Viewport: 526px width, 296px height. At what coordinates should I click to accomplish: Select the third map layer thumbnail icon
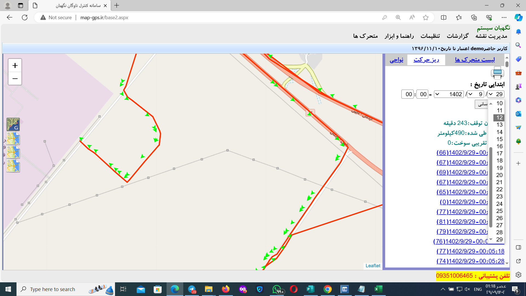[x=13, y=152]
